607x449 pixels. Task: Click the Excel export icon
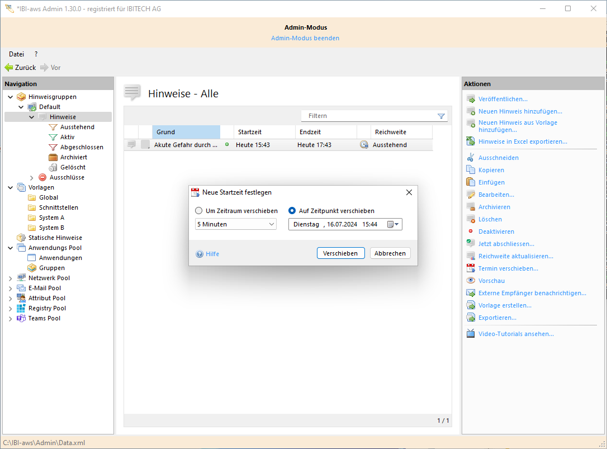pos(471,141)
